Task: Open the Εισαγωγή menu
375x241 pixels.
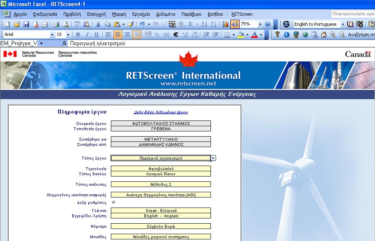Action: [96, 14]
